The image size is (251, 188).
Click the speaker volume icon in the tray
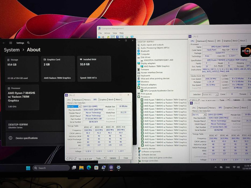coord(238,167)
